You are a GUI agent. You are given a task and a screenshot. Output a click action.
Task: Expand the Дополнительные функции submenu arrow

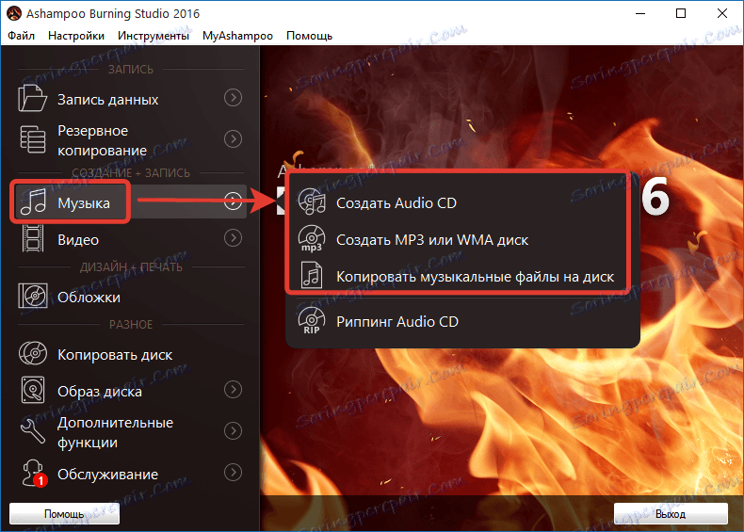233,431
